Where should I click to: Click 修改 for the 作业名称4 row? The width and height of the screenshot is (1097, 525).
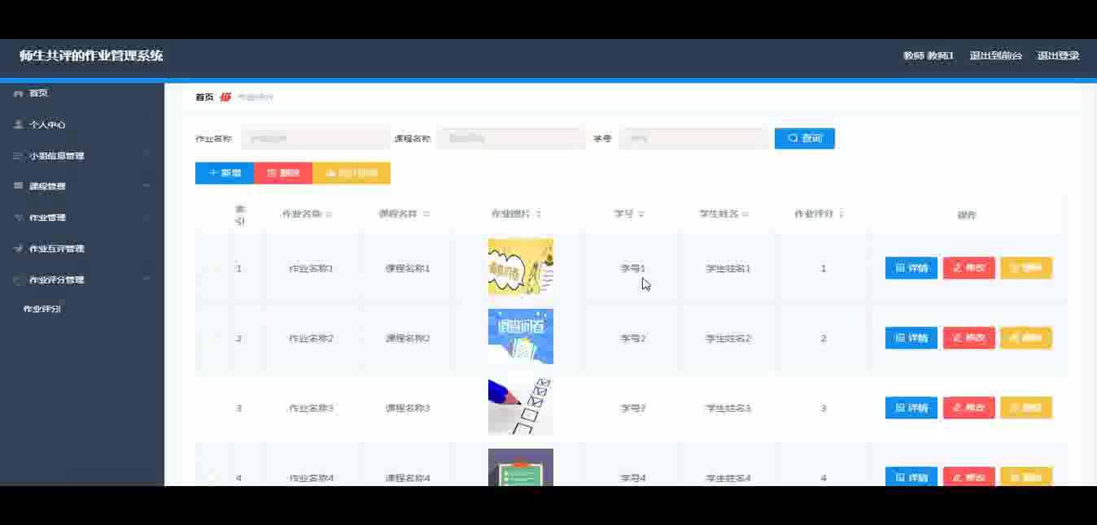pyautogui.click(x=969, y=477)
